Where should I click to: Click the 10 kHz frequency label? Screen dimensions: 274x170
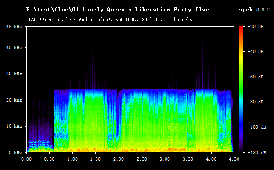14,126
